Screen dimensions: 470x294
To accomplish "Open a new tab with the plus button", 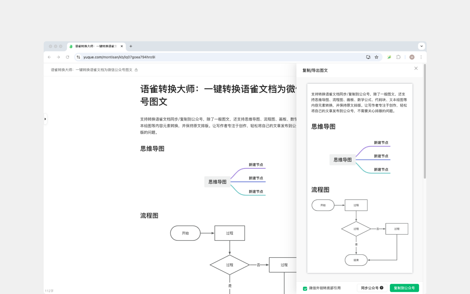I will pos(131,46).
